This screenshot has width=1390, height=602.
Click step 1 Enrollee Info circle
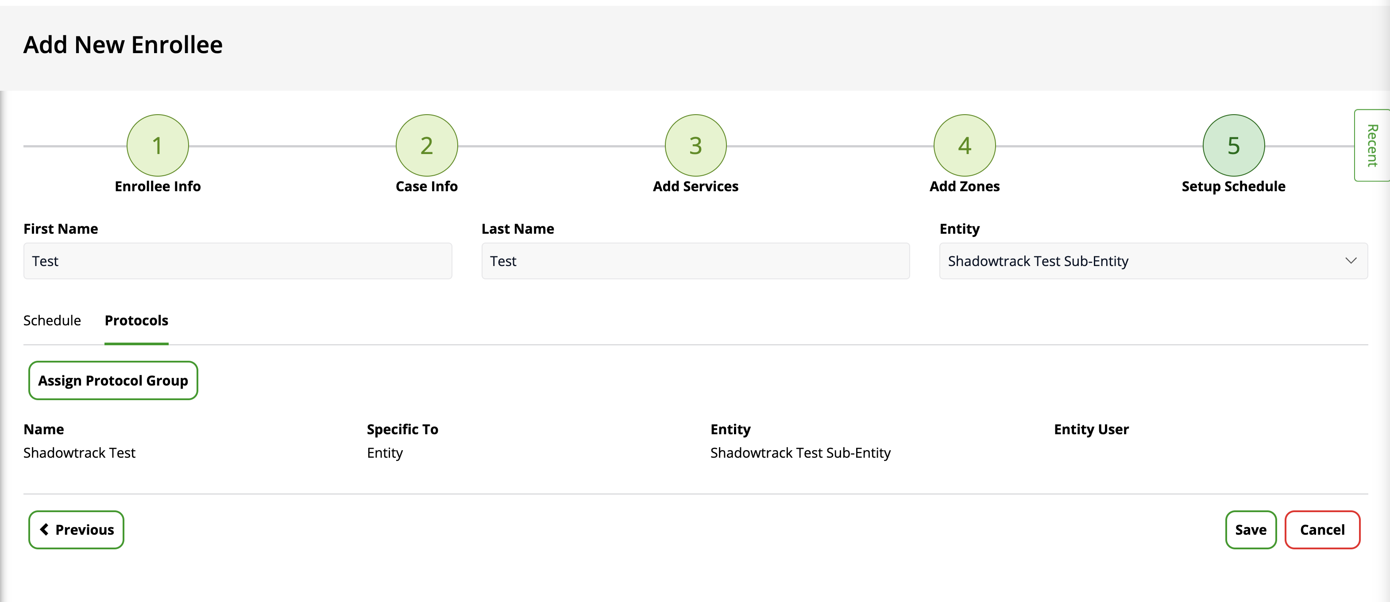click(x=158, y=145)
